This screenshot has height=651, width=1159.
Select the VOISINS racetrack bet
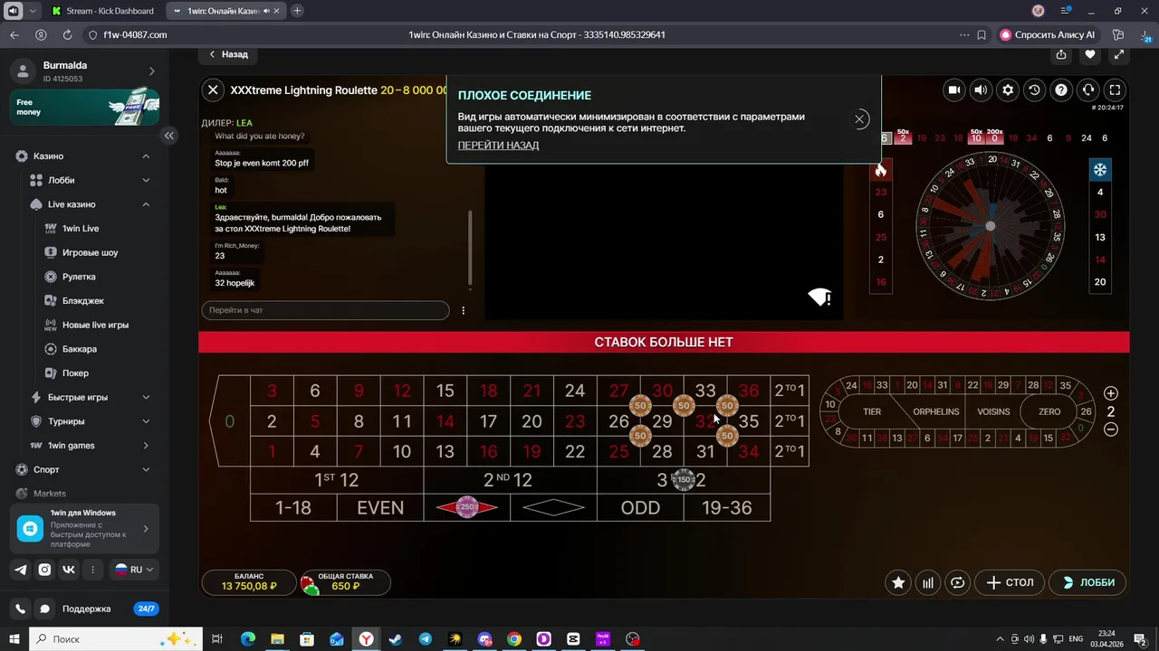point(993,411)
